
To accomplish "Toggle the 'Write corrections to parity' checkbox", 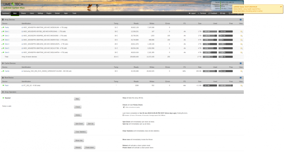I will point(124,107).
